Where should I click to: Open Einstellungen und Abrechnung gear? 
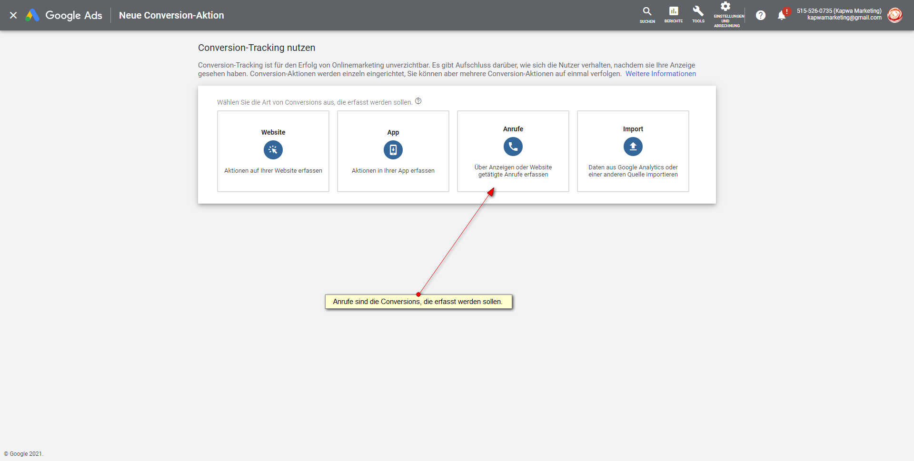[725, 7]
